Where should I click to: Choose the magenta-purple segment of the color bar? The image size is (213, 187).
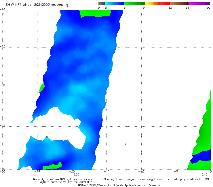[x=199, y=3]
